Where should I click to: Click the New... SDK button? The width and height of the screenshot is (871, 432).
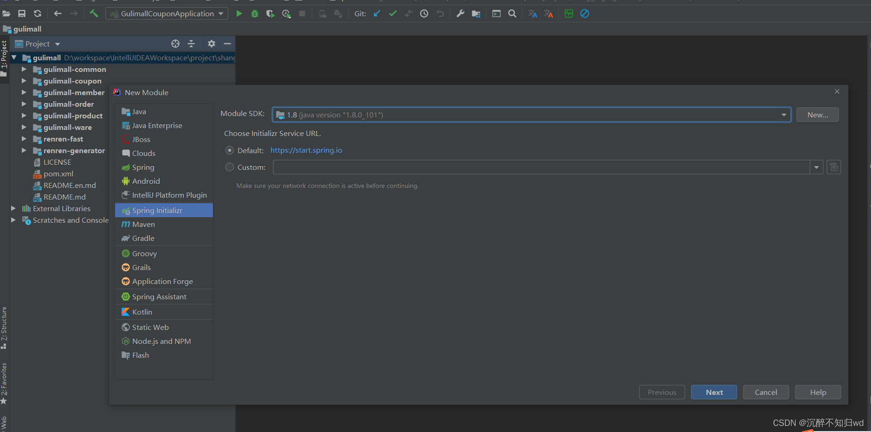[x=818, y=115]
